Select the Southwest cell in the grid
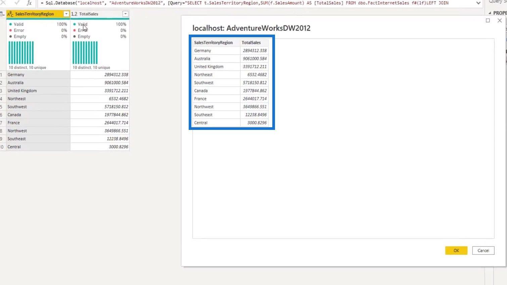507x285 pixels. click(38, 107)
